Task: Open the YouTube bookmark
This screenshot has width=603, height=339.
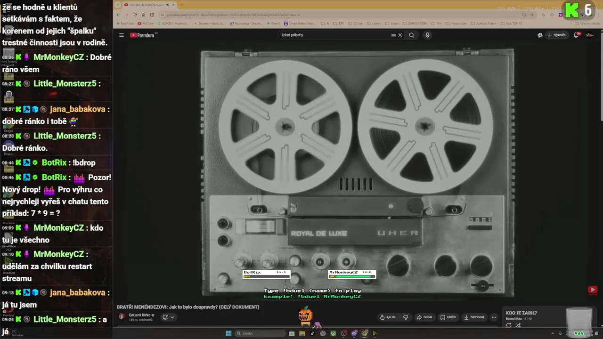Action: [146, 23]
